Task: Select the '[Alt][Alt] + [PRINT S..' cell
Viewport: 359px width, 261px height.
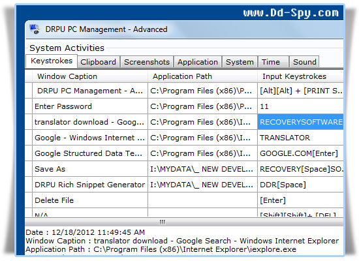Action: (300, 91)
